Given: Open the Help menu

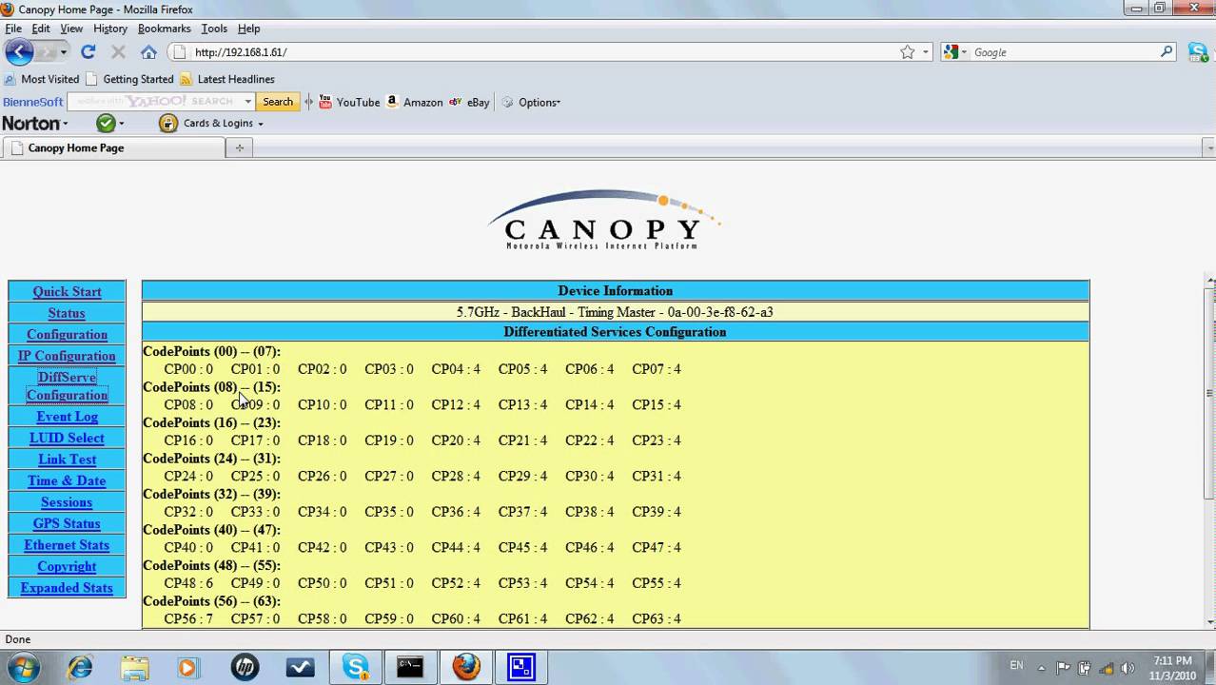Looking at the screenshot, I should tap(248, 29).
